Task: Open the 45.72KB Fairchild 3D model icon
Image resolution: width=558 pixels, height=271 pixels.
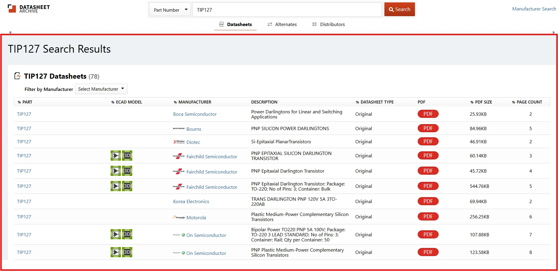Action: point(127,171)
